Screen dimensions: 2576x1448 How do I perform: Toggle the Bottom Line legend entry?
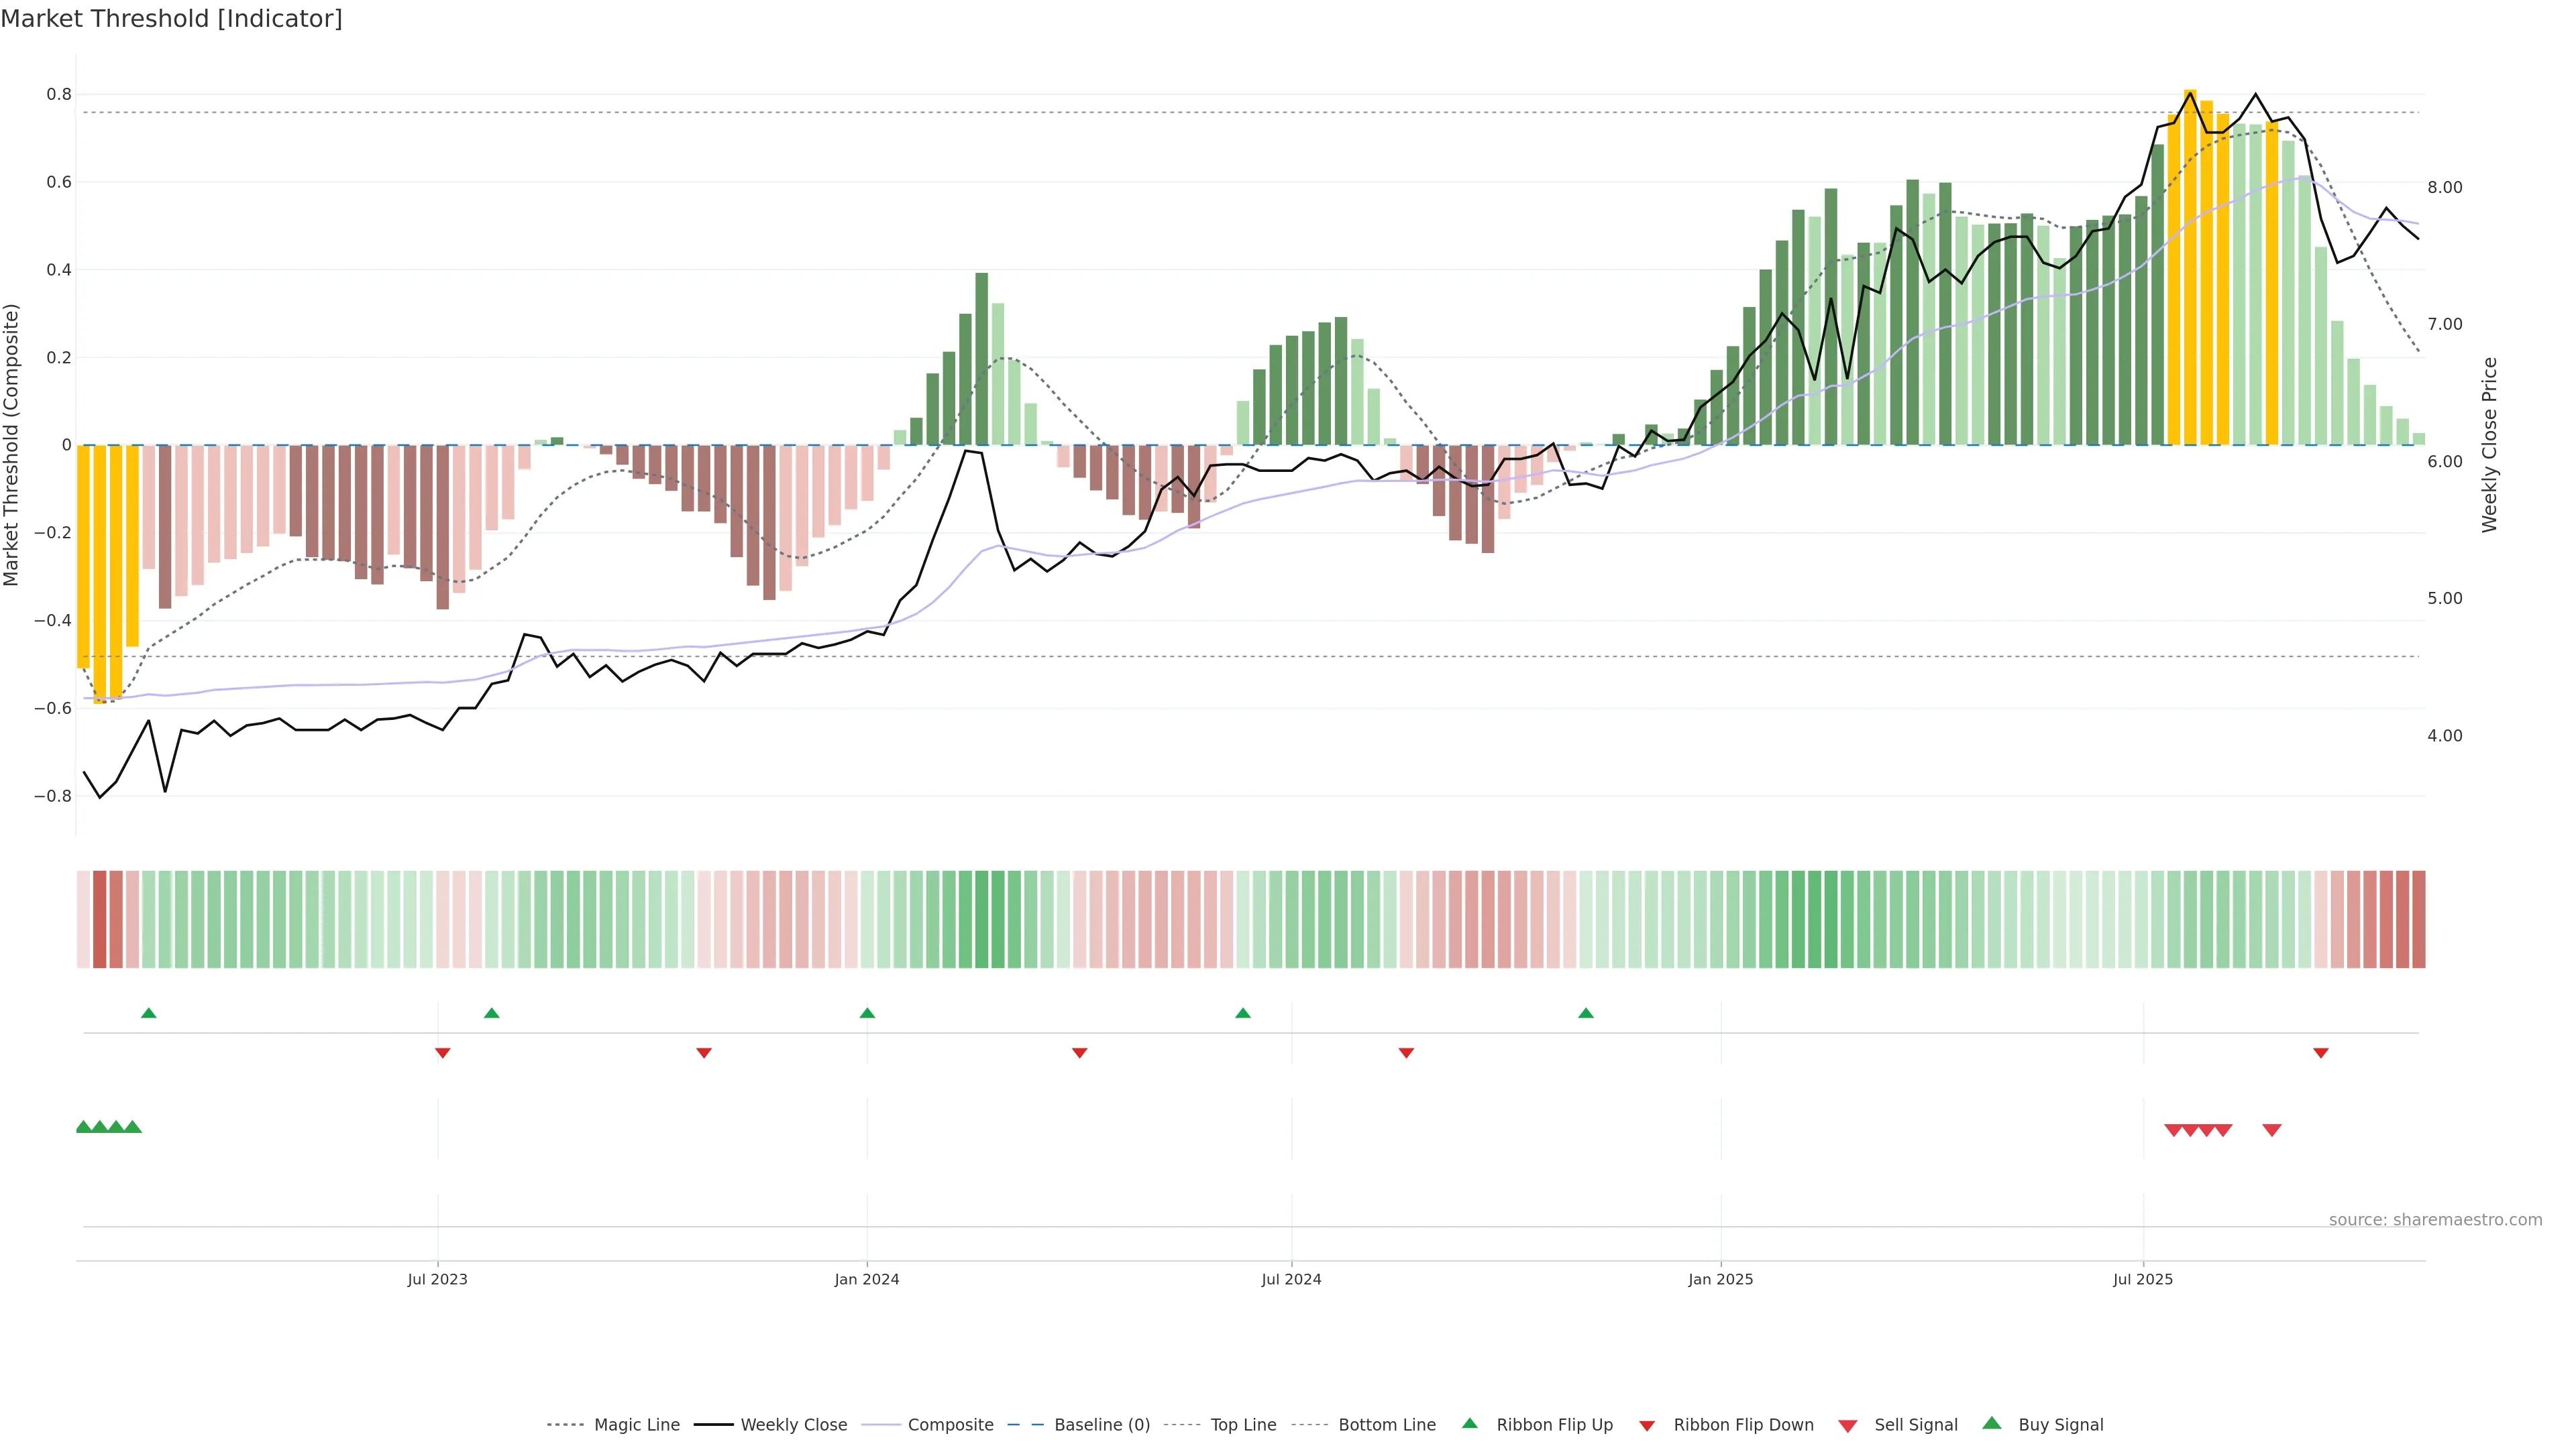pyautogui.click(x=1386, y=1425)
